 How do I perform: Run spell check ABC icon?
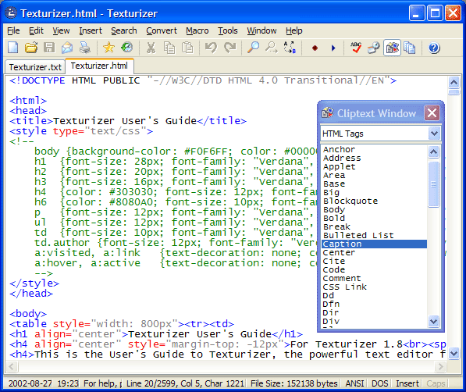click(356, 48)
